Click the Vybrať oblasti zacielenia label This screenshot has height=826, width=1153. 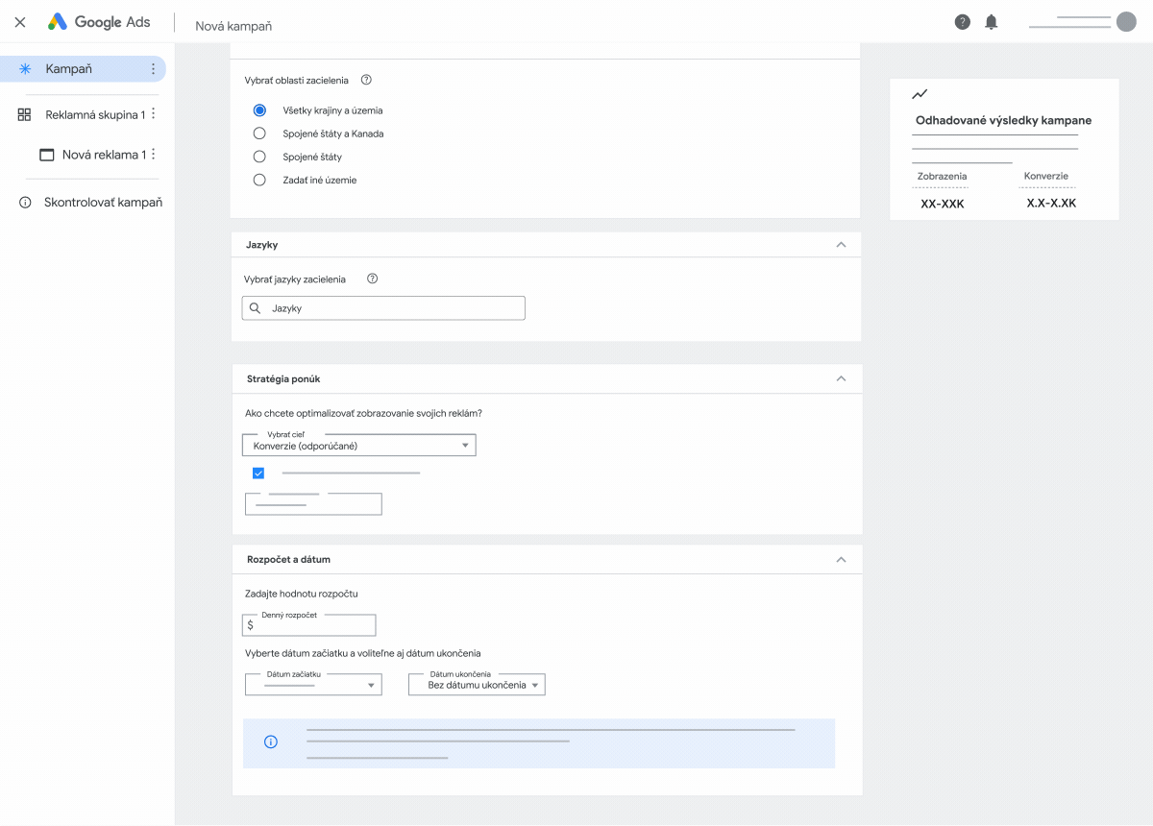(x=297, y=81)
